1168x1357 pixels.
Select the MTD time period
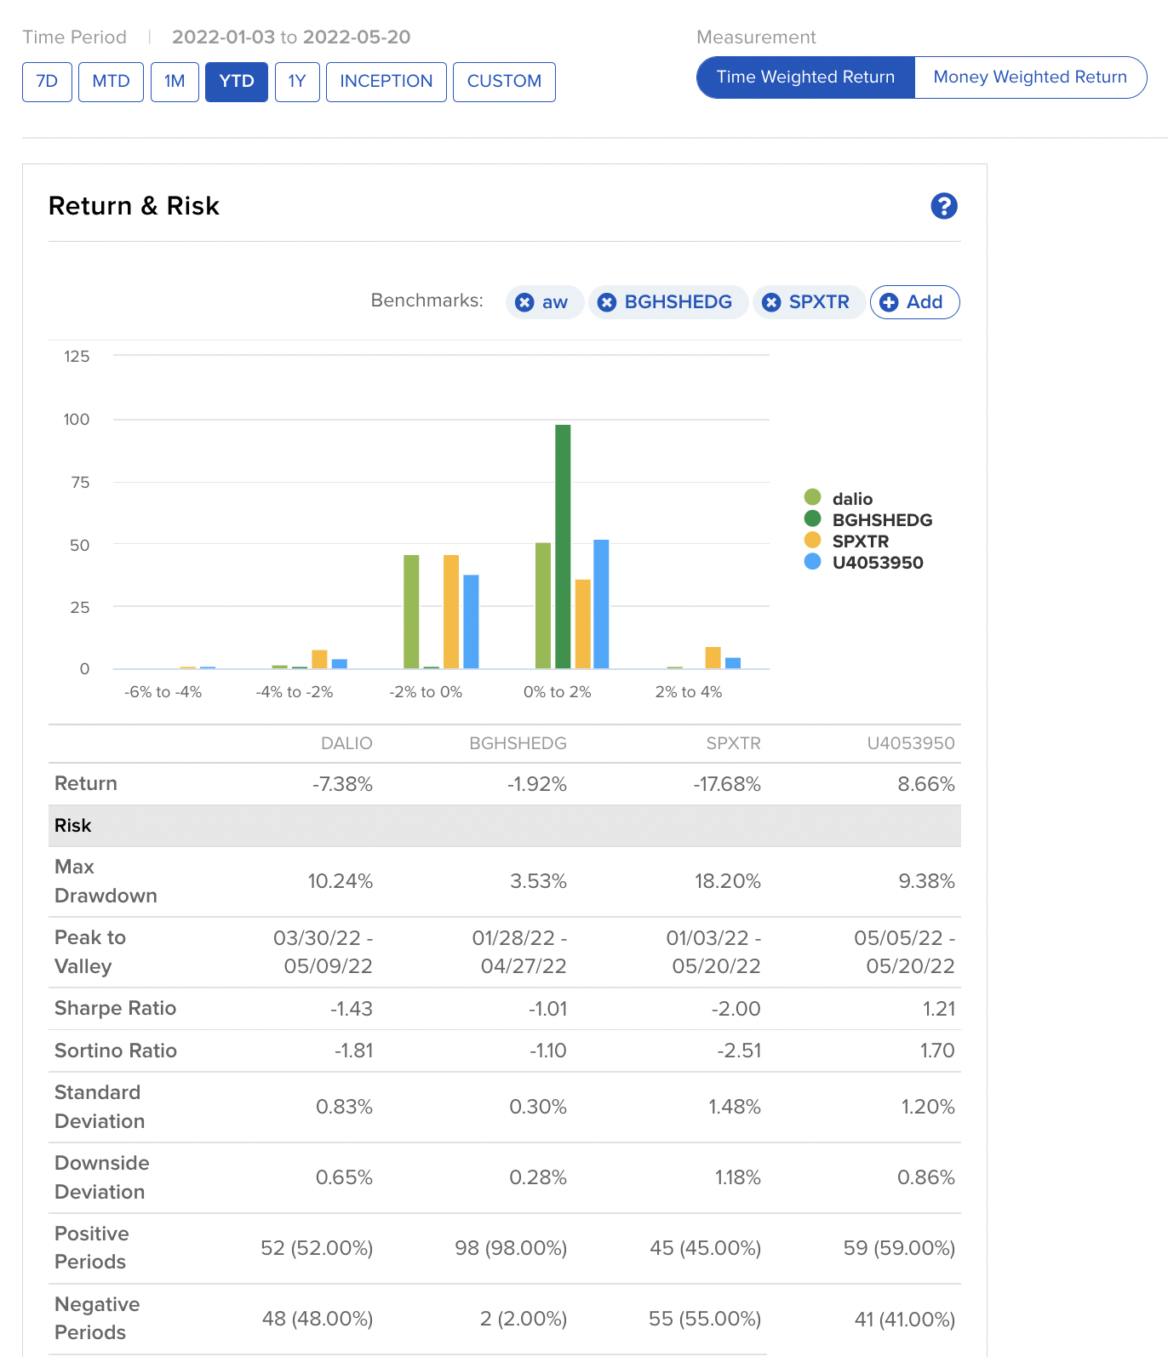111,82
